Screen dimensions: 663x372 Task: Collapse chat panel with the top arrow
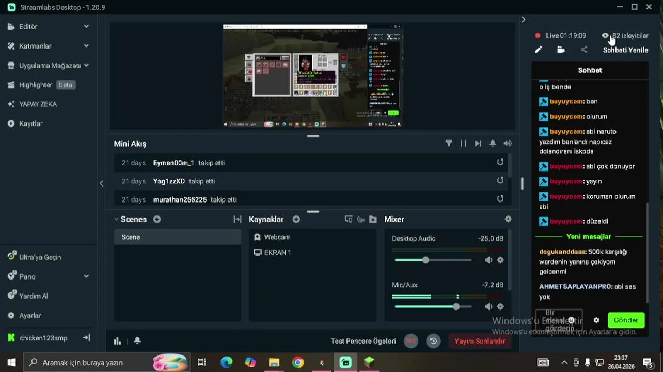pyautogui.click(x=523, y=20)
